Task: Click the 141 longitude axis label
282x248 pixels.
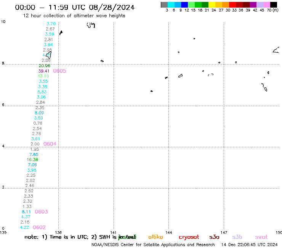Action: [x=113, y=233]
